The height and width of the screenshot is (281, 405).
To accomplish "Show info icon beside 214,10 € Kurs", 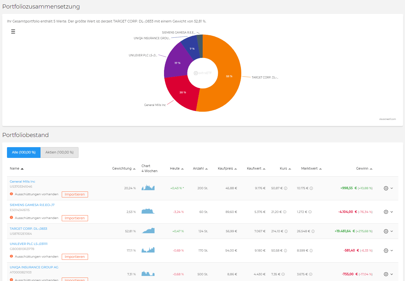I will 286,231.
